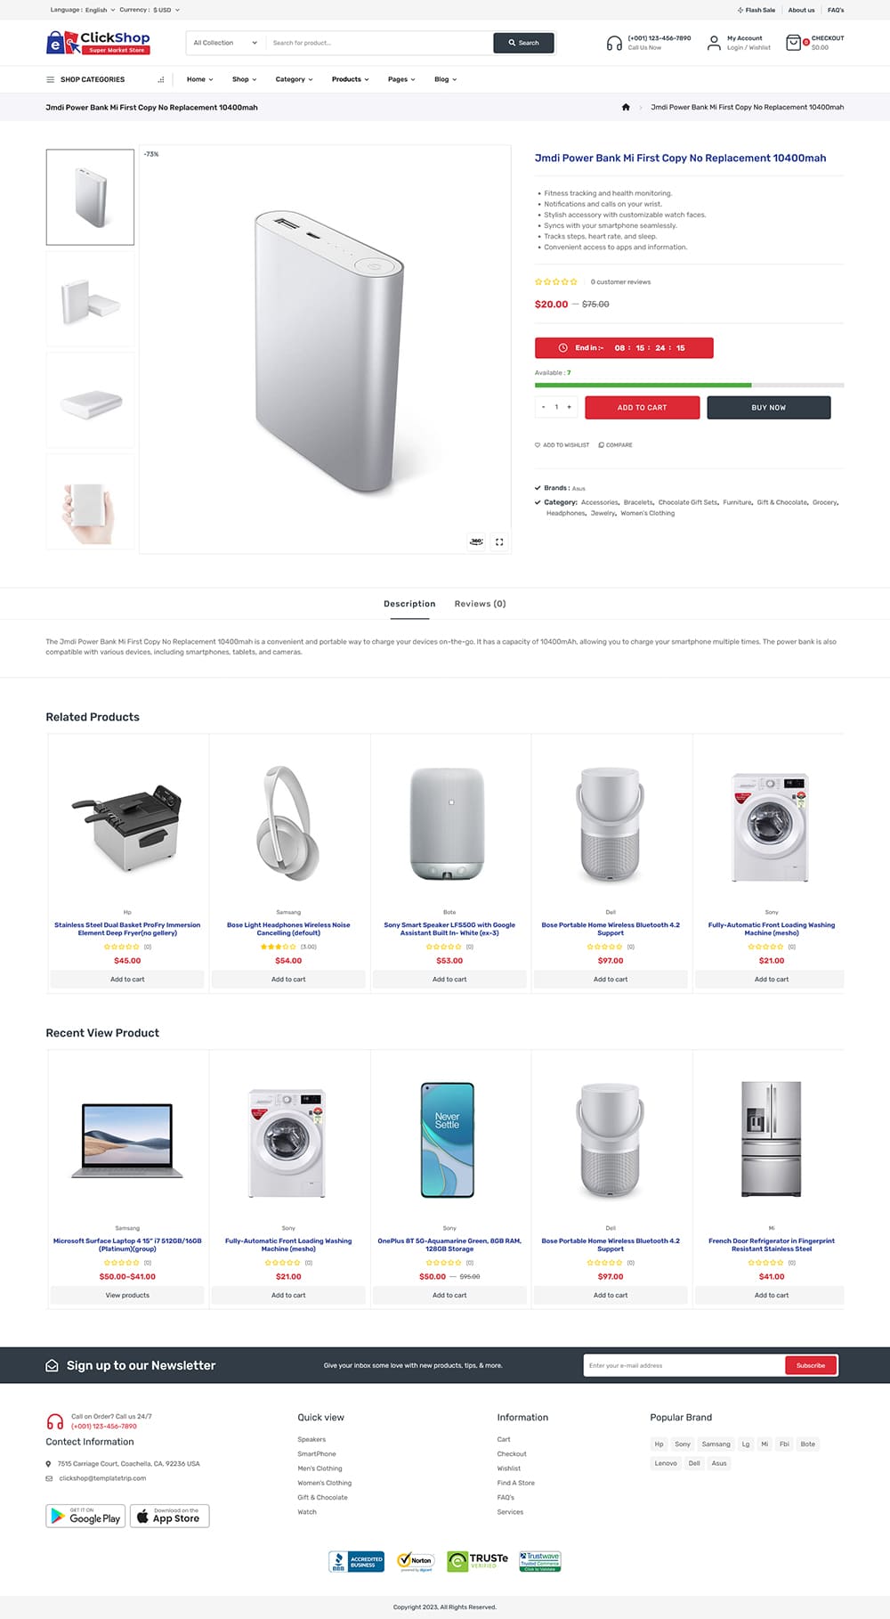Click the home breadcrumb icon
The height and width of the screenshot is (1619, 890).
[626, 107]
